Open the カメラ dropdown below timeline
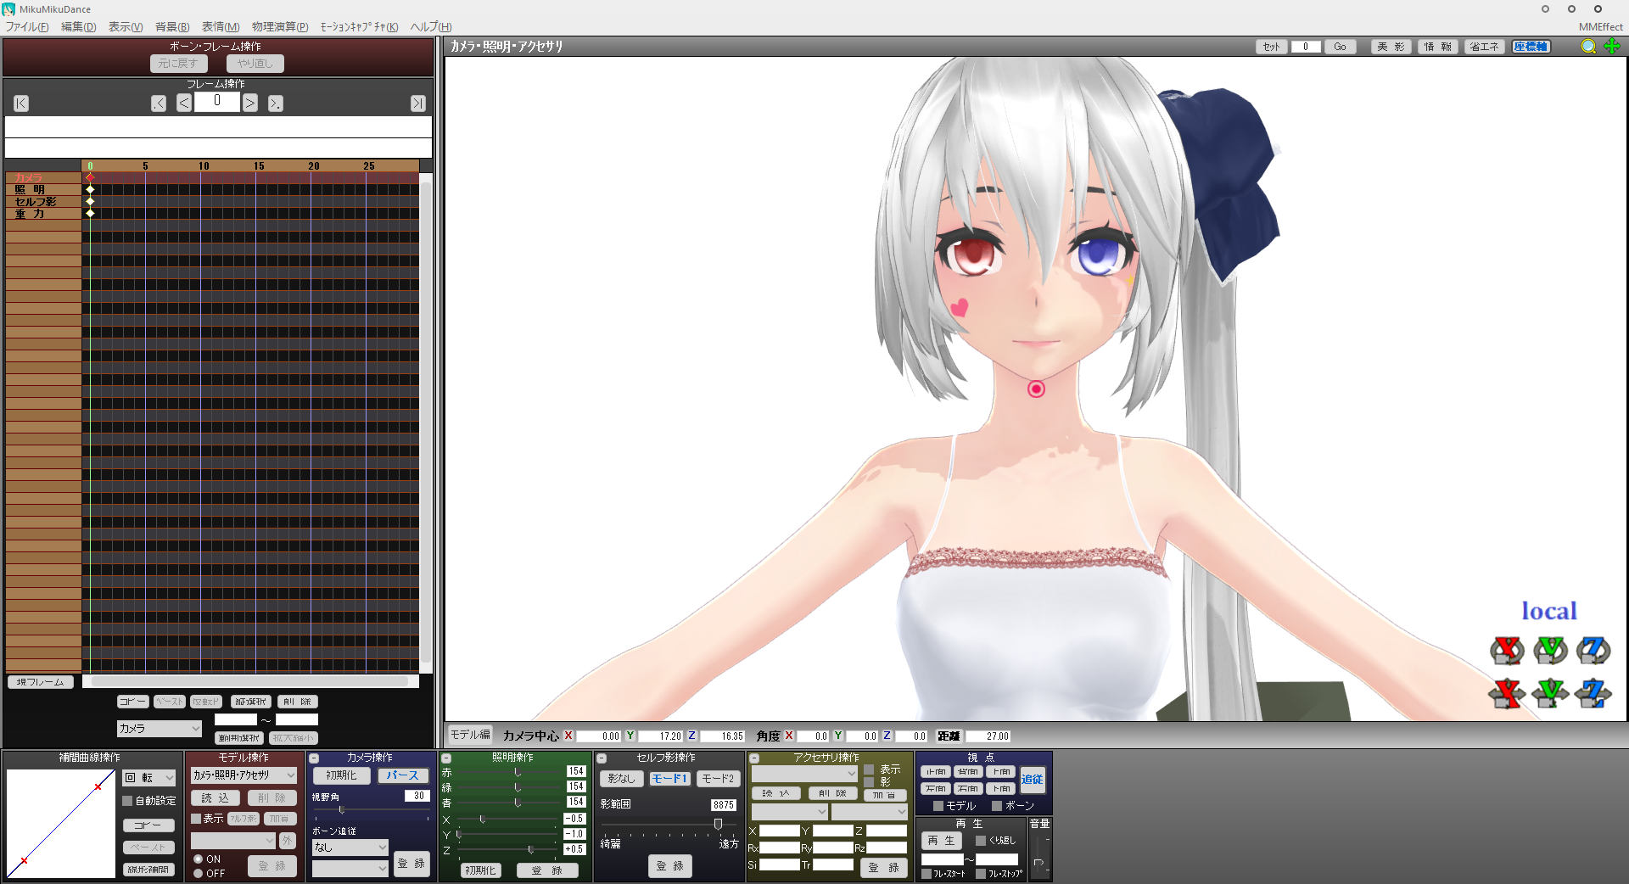 pos(160,729)
